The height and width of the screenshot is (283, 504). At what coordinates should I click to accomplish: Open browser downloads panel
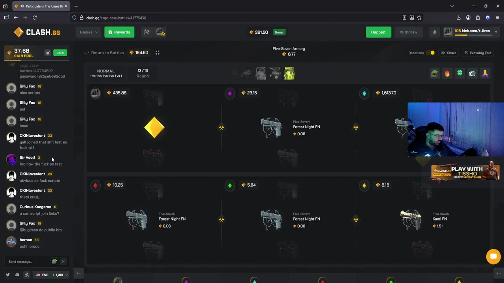[458, 18]
